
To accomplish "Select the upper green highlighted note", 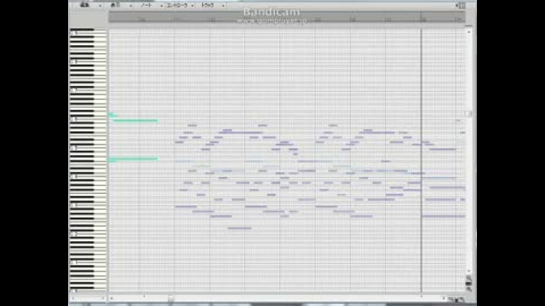I will coord(135,120).
